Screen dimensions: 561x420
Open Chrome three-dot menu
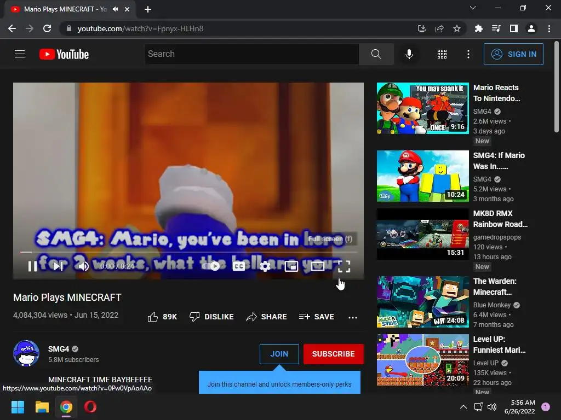point(549,28)
